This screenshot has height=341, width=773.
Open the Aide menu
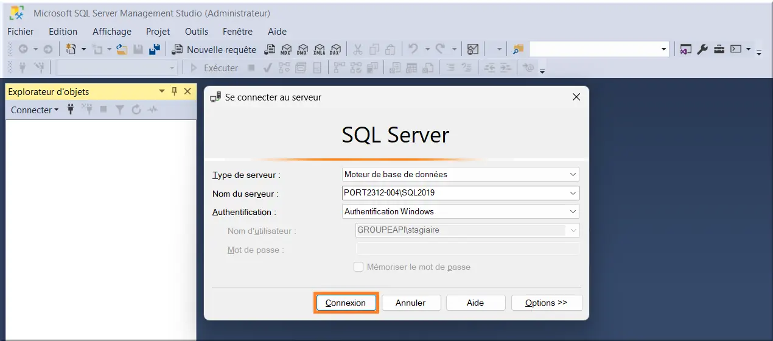(277, 32)
